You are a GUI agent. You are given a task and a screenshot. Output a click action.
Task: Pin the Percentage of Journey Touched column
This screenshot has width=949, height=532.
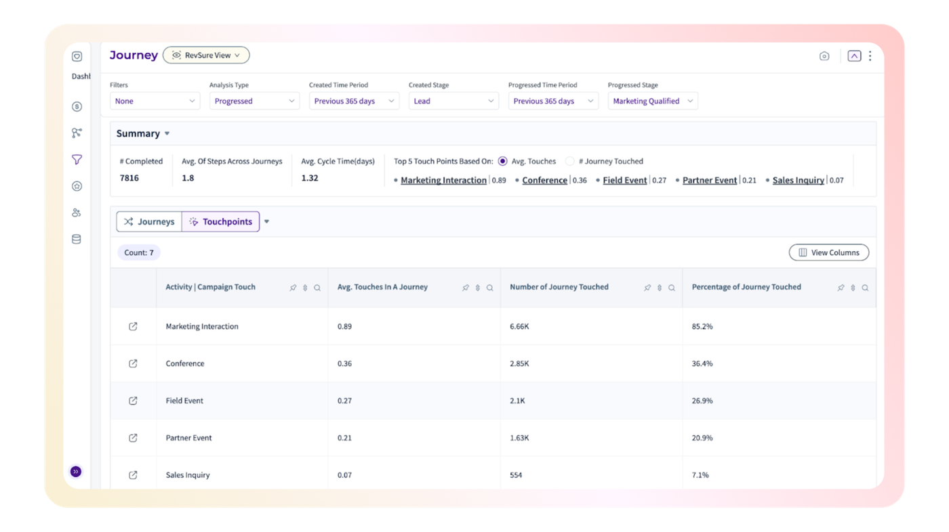841,288
